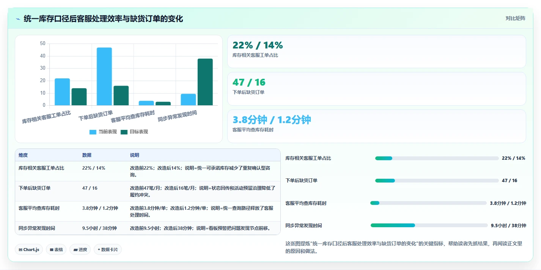This screenshot has height=270, width=541.
Task: Click the 表格 tag chip
Action: coord(56,250)
